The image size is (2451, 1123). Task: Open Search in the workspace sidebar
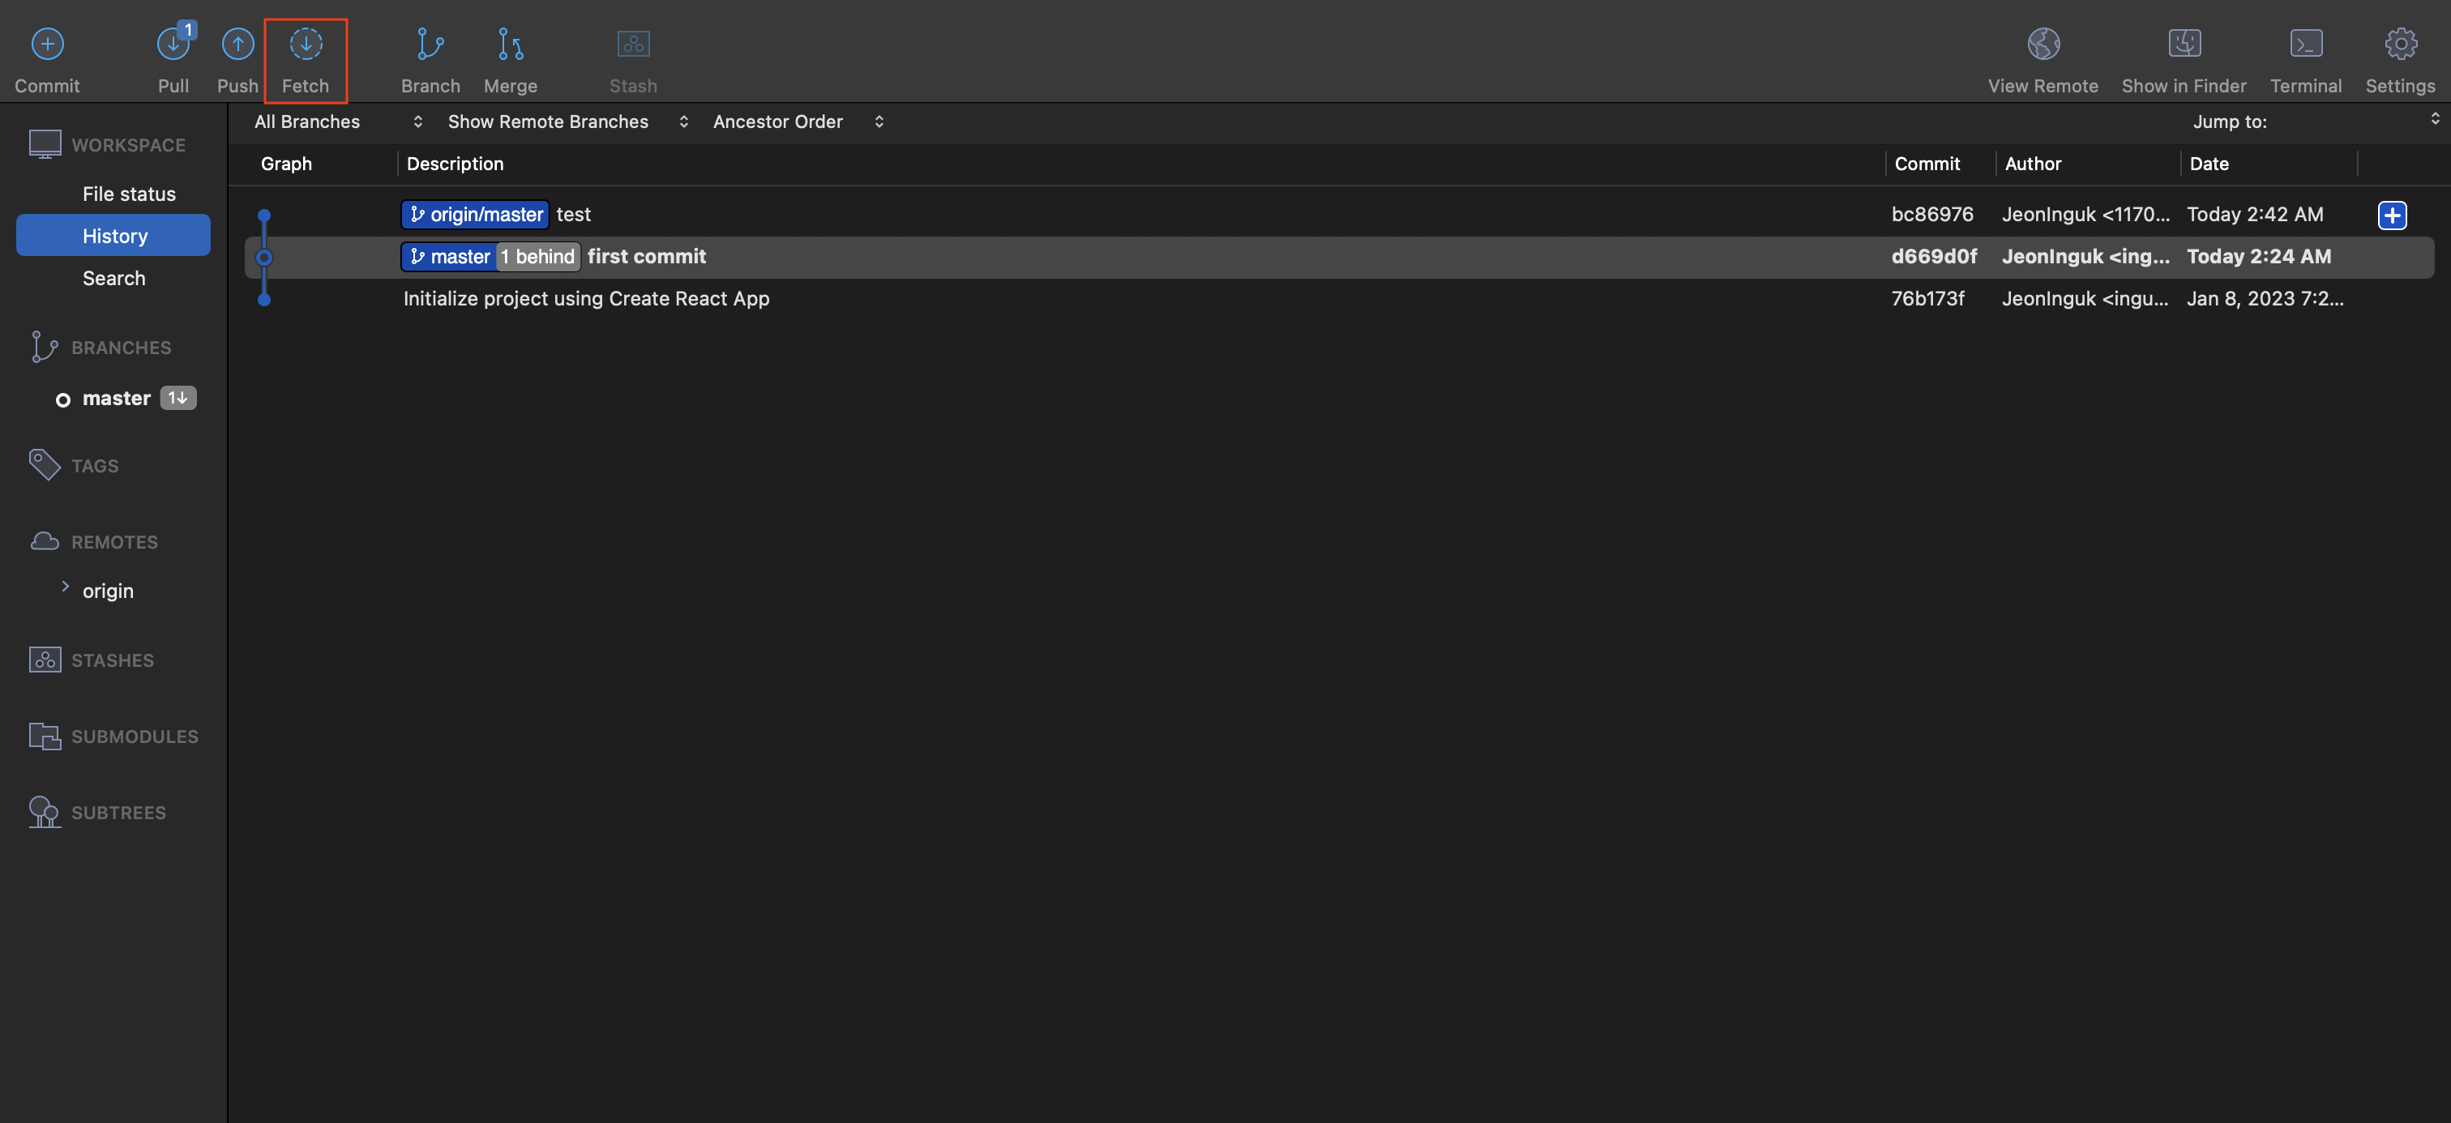click(113, 279)
